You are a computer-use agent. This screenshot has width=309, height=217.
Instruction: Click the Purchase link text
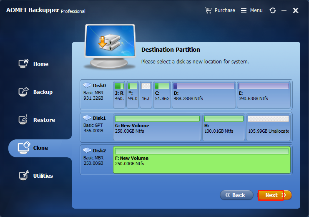coord(225,10)
